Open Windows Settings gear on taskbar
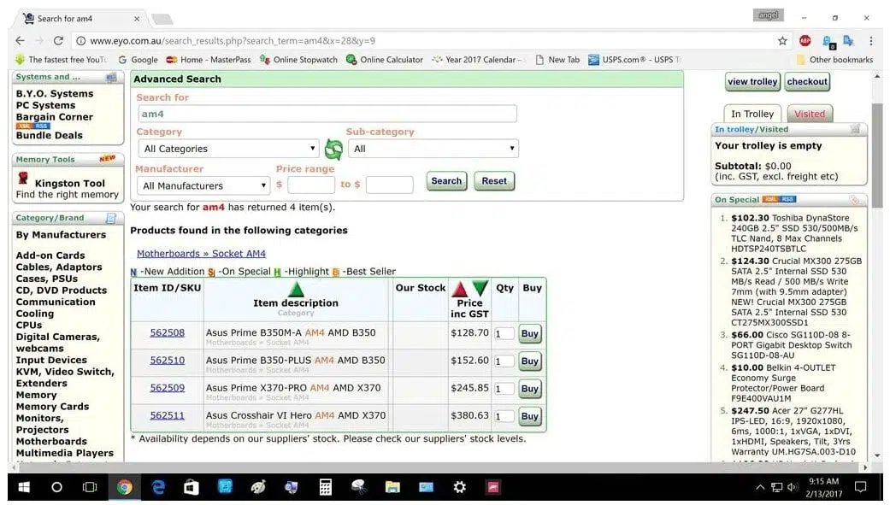This screenshot has width=890, height=505. 459,487
